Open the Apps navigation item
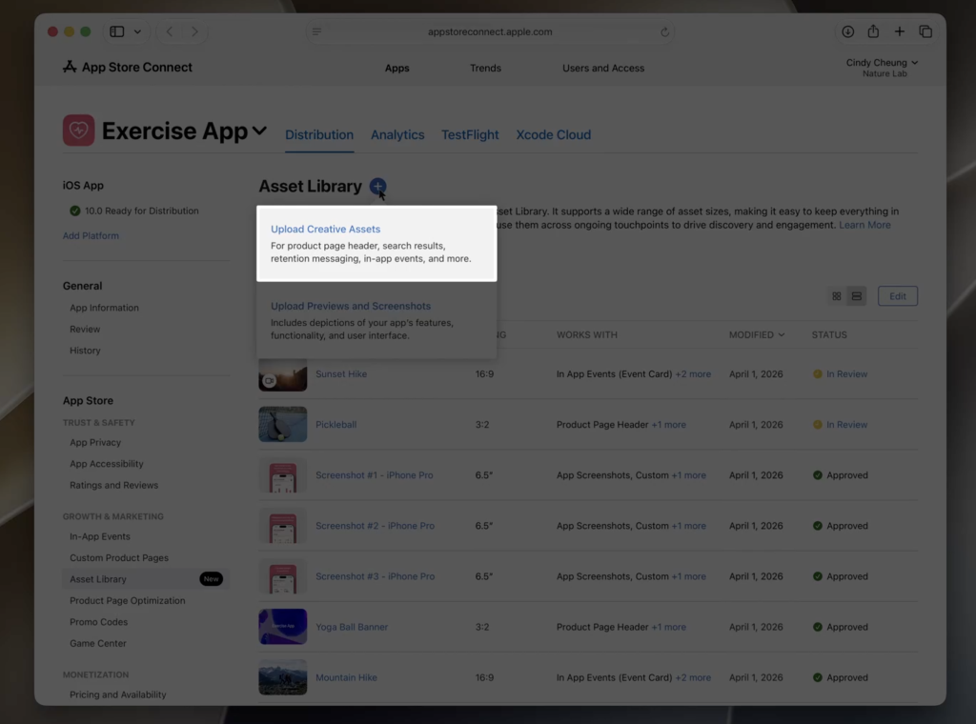Image resolution: width=976 pixels, height=724 pixels. [x=397, y=68]
